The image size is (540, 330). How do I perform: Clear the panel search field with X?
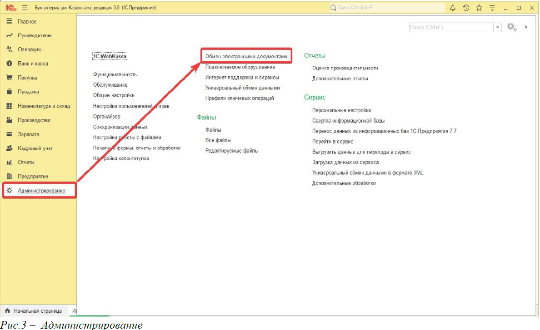498,27
